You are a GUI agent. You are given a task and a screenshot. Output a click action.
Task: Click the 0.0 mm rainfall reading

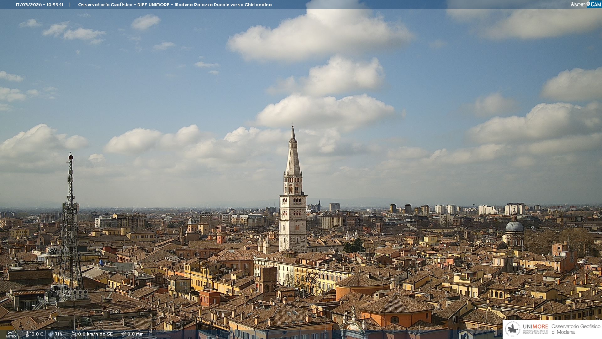coord(135,334)
